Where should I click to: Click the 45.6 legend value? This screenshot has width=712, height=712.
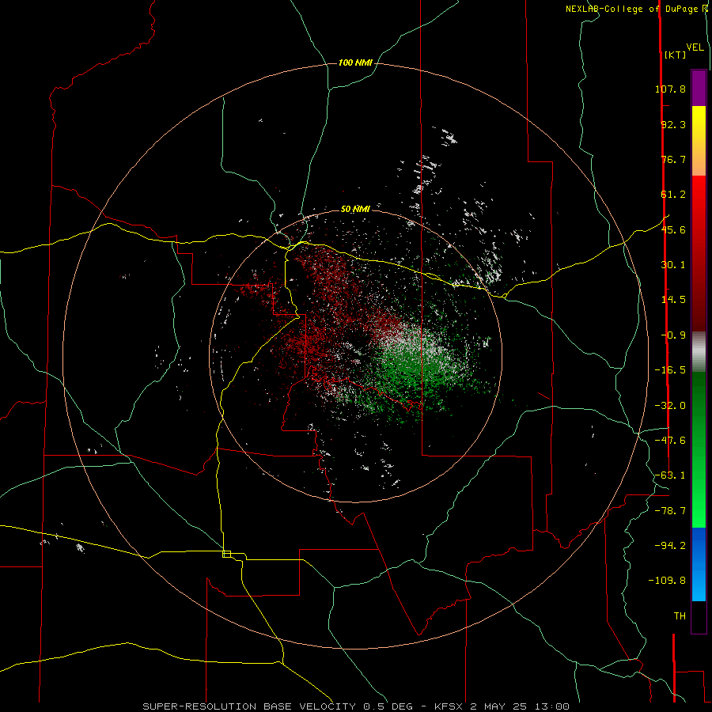coord(673,229)
